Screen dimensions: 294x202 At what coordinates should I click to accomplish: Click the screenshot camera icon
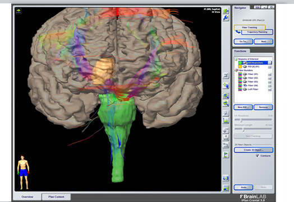point(226,178)
